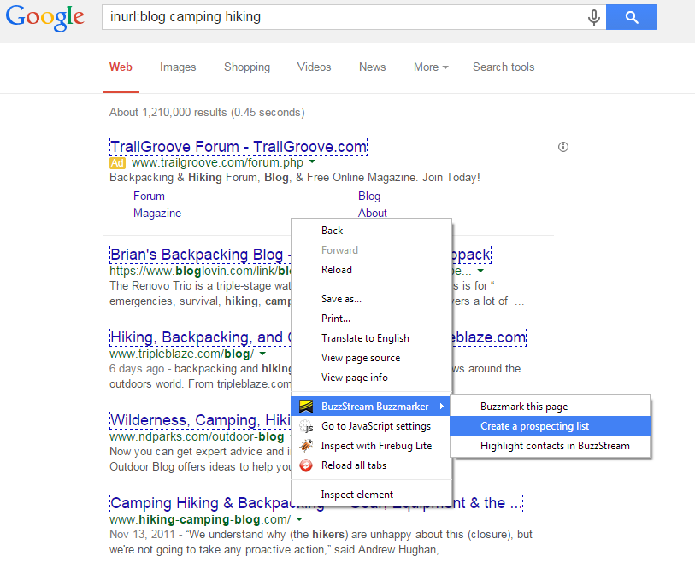695x562 pixels.
Task: Switch to the Images tab
Action: [x=178, y=67]
